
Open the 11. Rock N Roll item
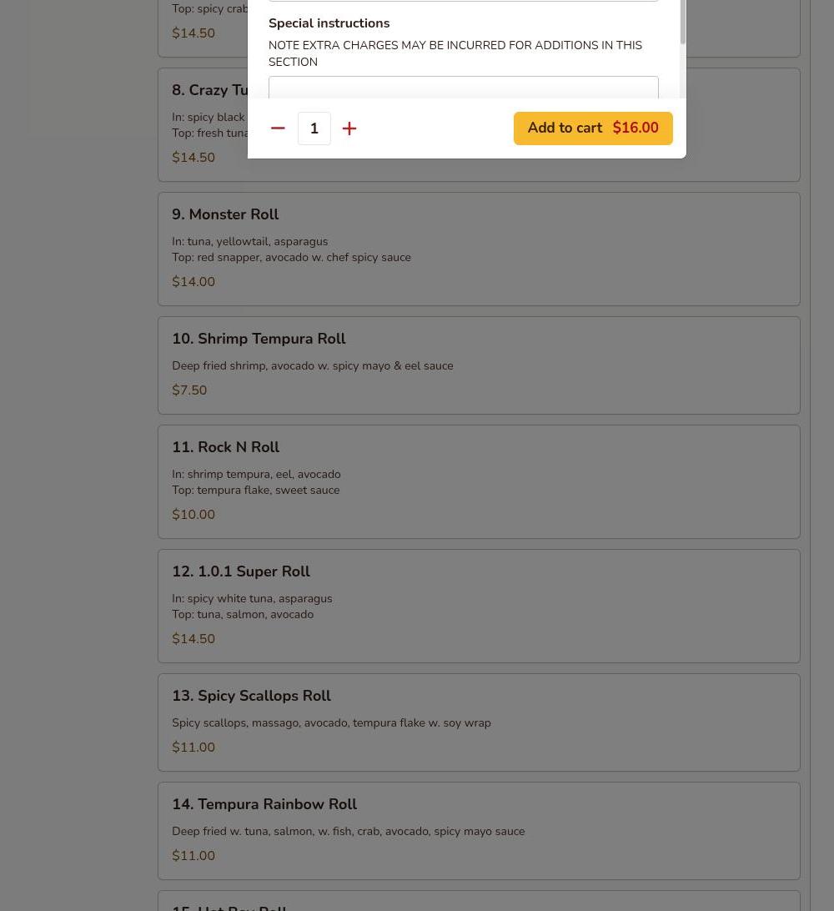coord(479,481)
